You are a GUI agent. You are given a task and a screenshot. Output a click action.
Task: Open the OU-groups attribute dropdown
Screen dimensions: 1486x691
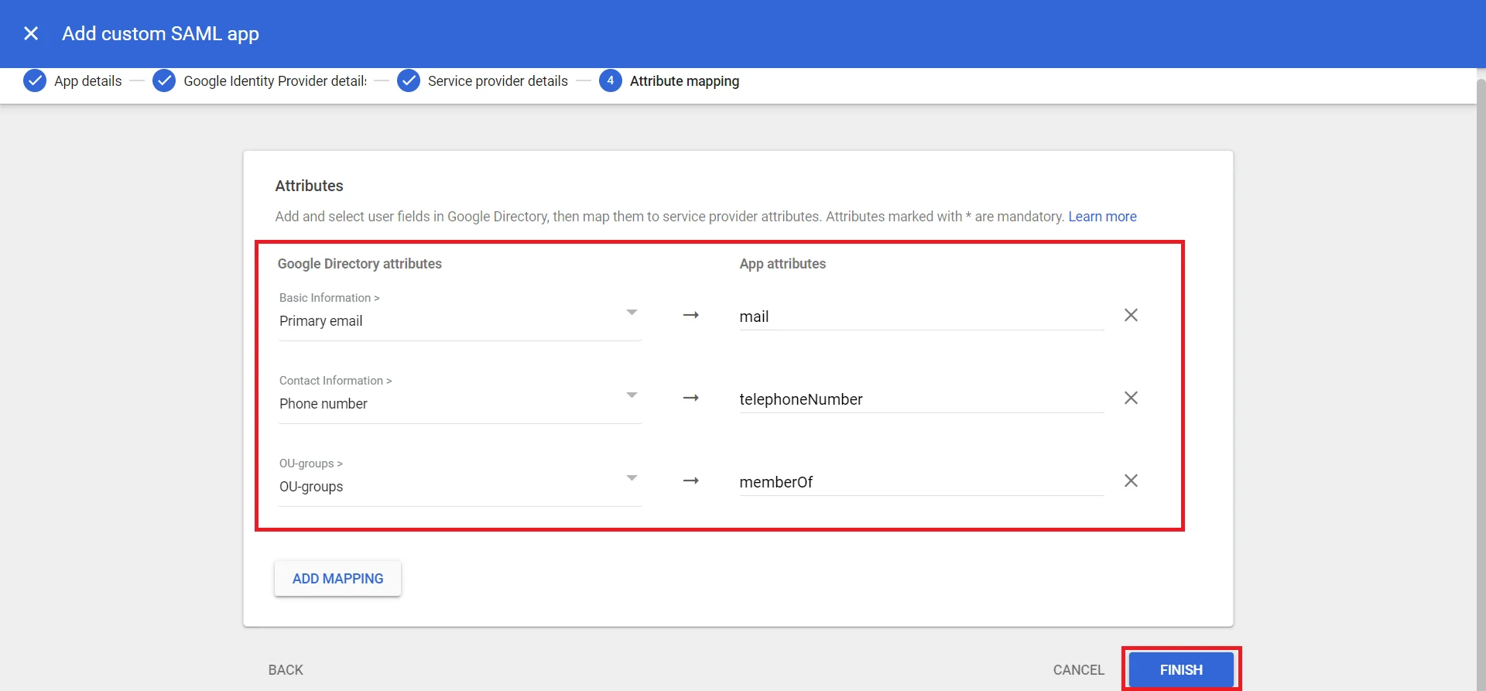point(632,478)
